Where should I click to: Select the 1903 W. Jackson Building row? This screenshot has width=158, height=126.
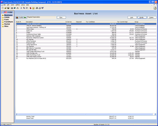coord(86,26)
